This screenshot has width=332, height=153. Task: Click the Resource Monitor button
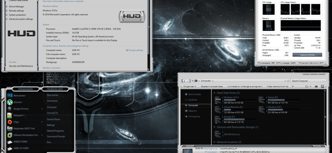307,55
